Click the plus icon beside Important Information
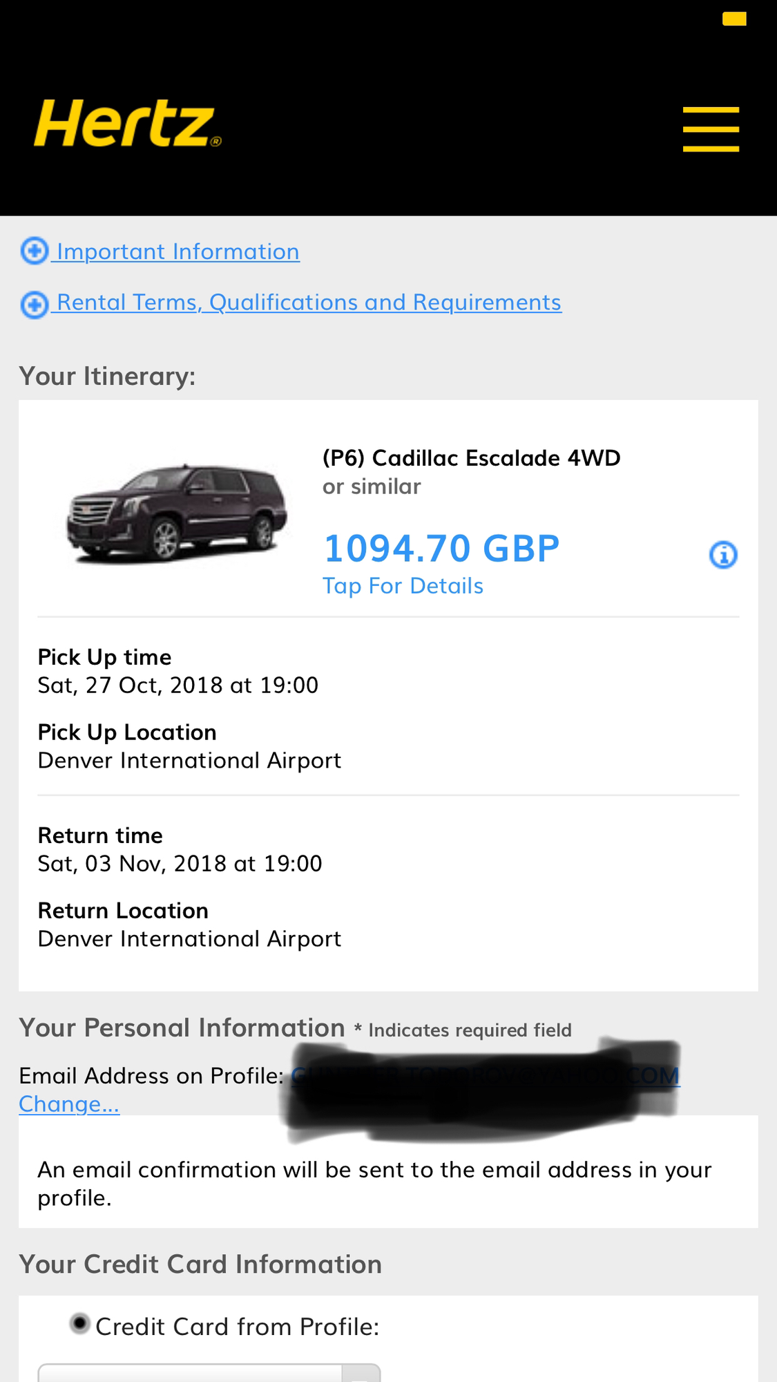Viewport: 777px width, 1382px height. (34, 251)
